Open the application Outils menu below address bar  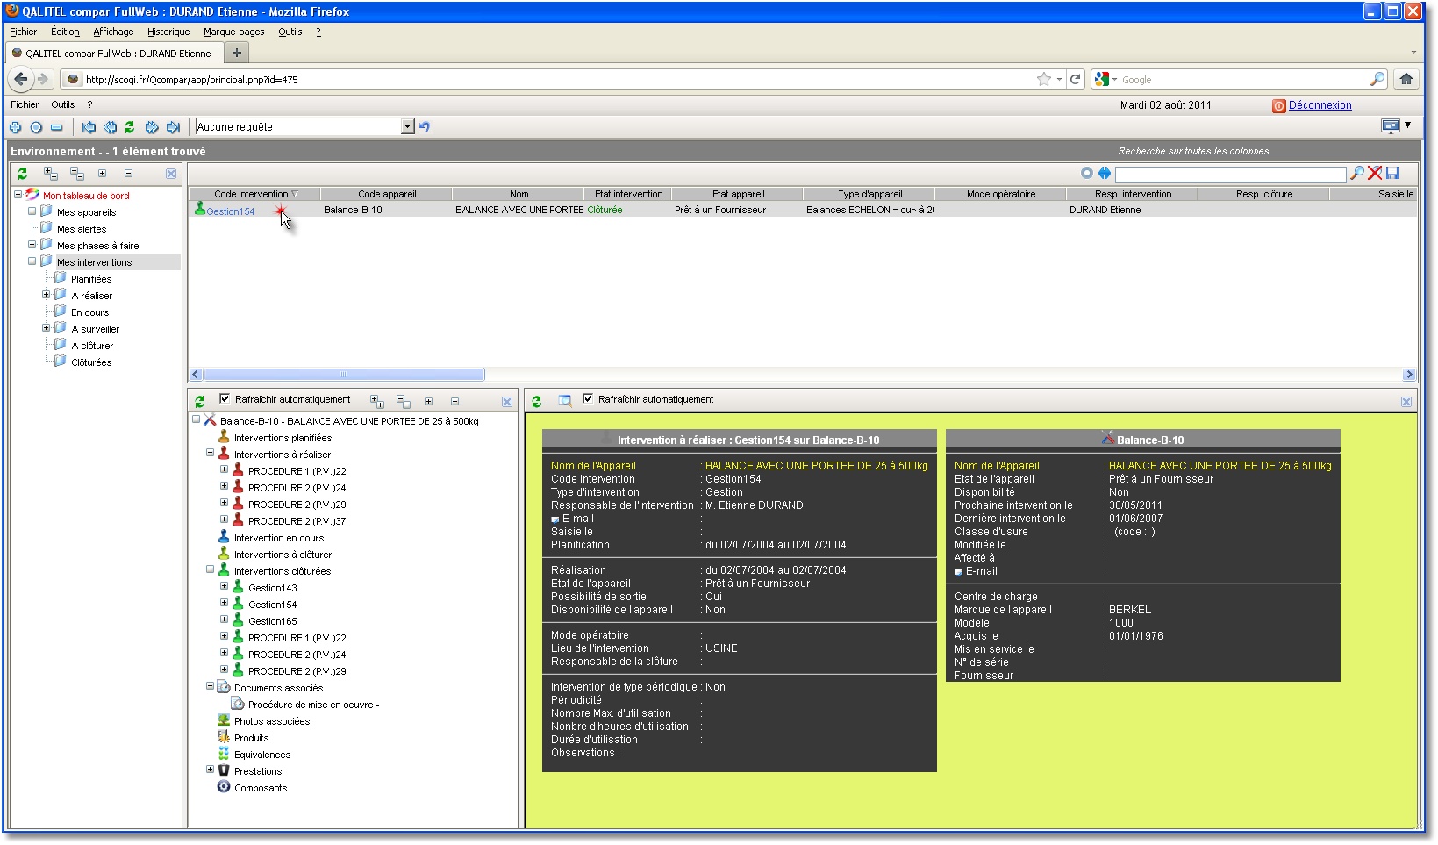coord(63,104)
